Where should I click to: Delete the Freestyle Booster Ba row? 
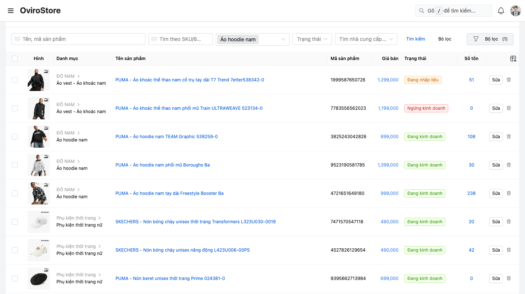[x=509, y=193]
